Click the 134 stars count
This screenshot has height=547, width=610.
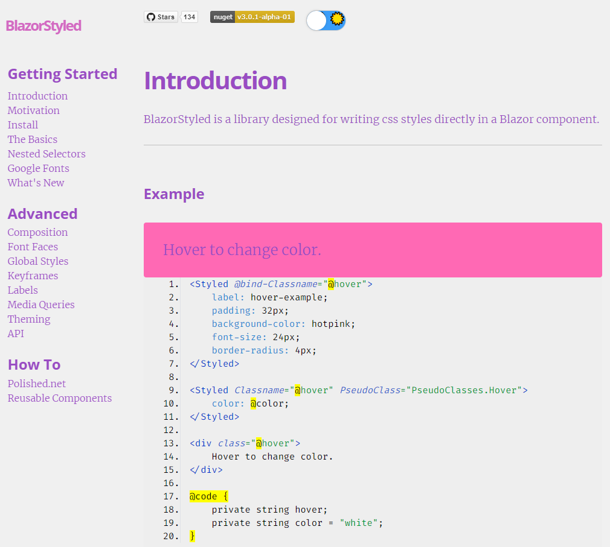190,17
